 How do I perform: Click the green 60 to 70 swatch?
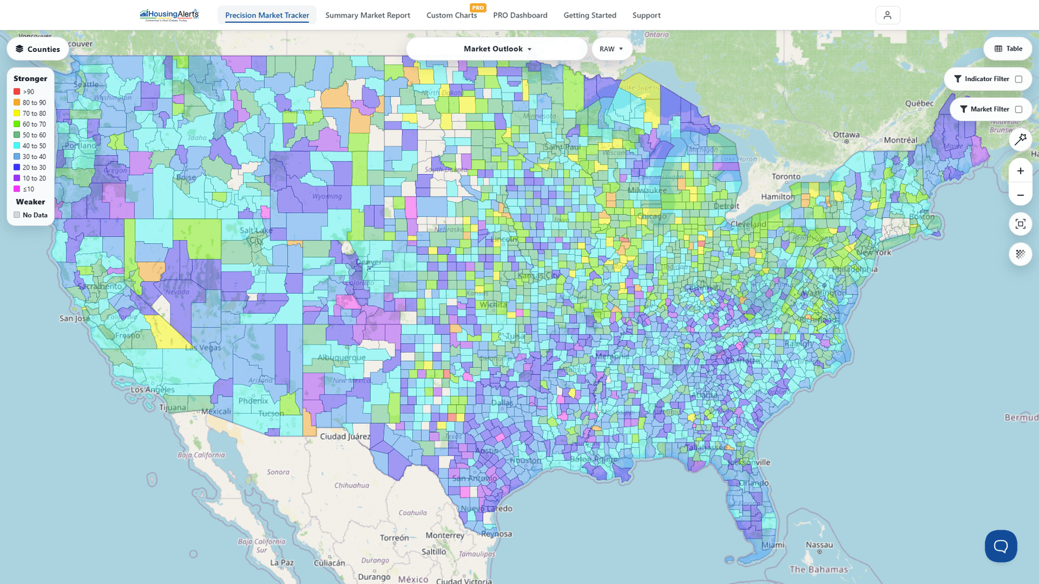(17, 124)
